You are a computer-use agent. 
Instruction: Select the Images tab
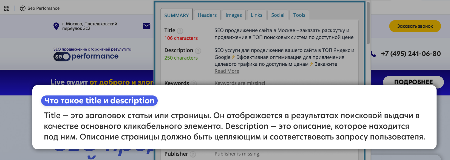click(234, 15)
